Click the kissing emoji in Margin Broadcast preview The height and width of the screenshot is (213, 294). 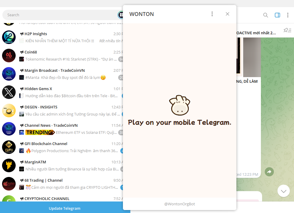(103, 77)
